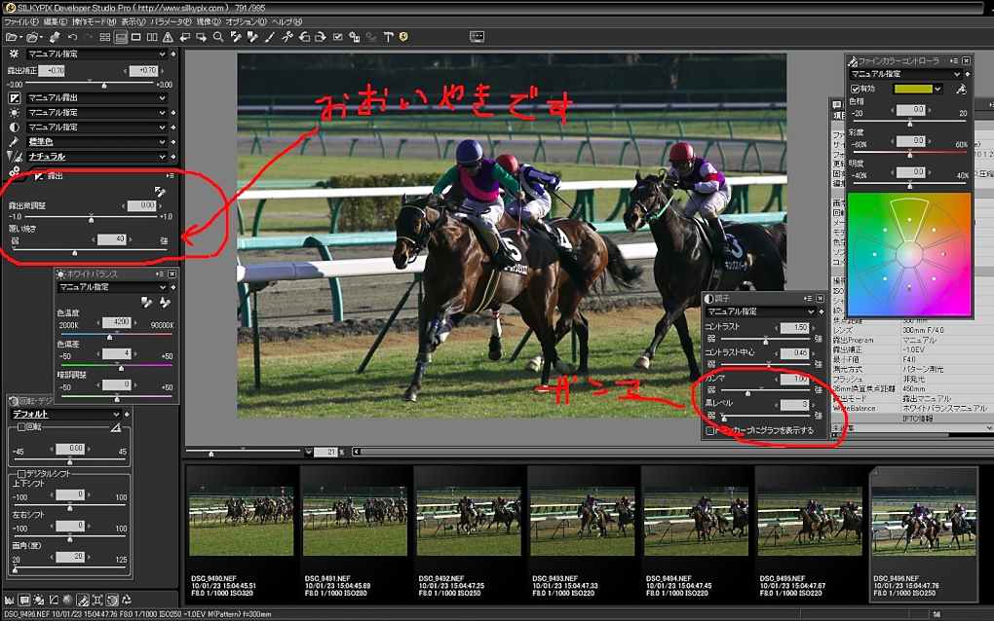994x621 pixels.
Task: Open the zoom percentage dropdown near 21
Action: 309,452
